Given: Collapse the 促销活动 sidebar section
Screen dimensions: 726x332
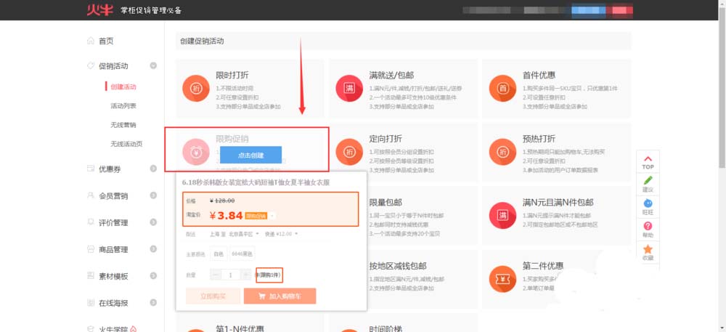Looking at the screenshot, I should (x=153, y=66).
